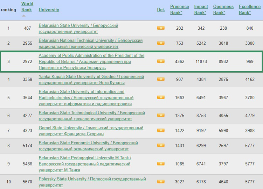This screenshot has height=189, width=263.
Task: Sort by University column header
Action: [x=49, y=10]
